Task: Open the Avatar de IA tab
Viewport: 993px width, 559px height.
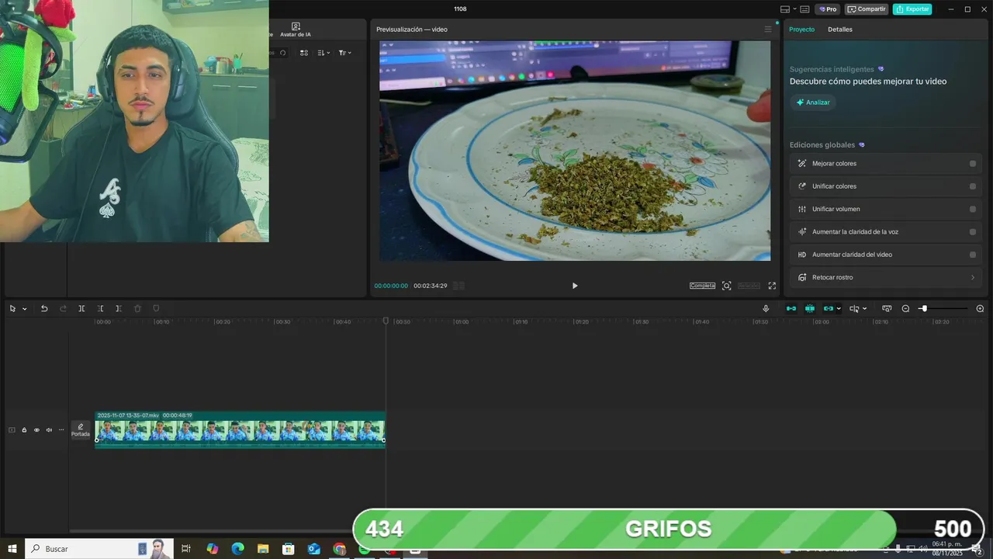Action: pyautogui.click(x=296, y=30)
